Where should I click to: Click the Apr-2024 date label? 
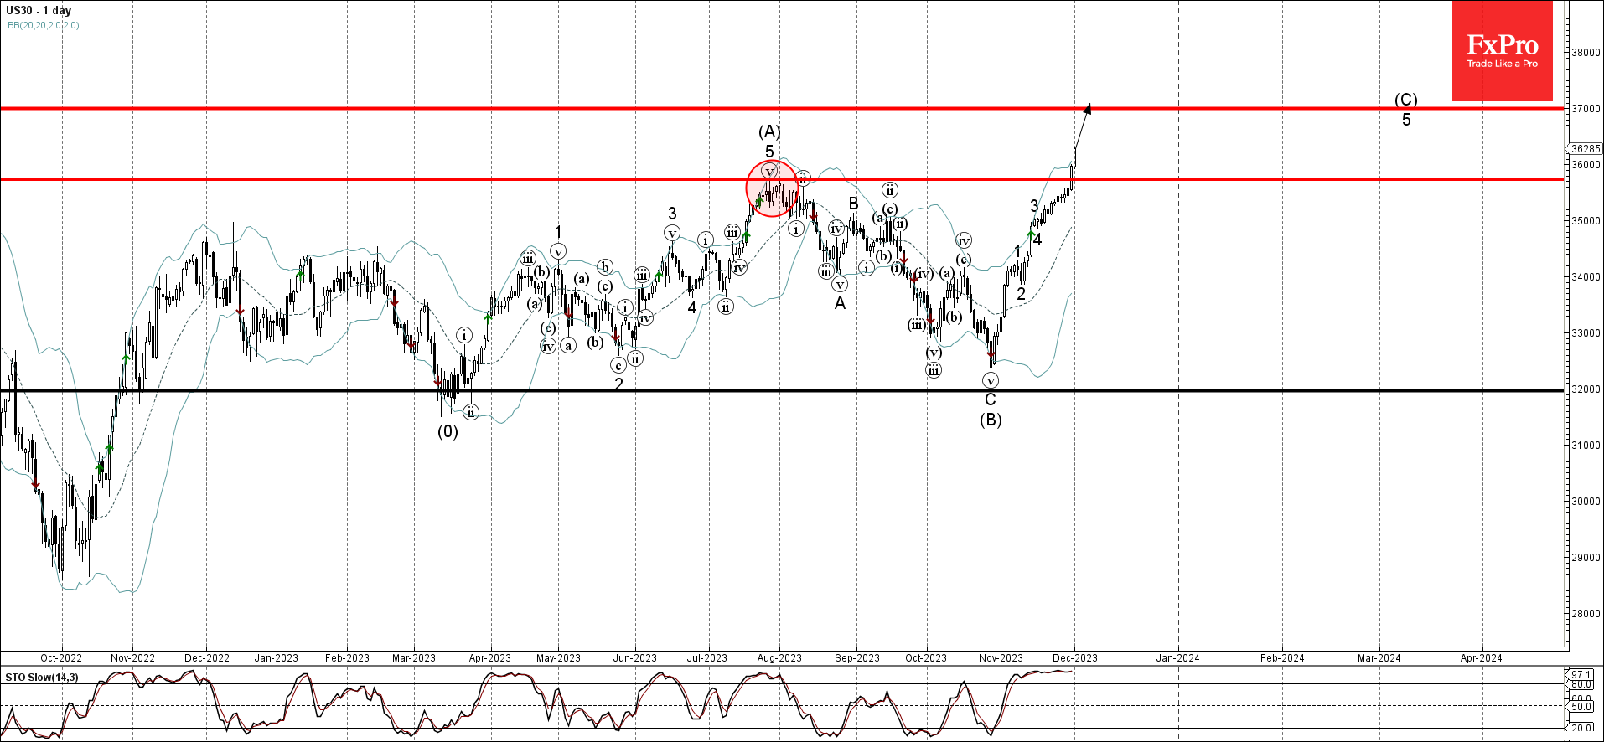(1482, 658)
